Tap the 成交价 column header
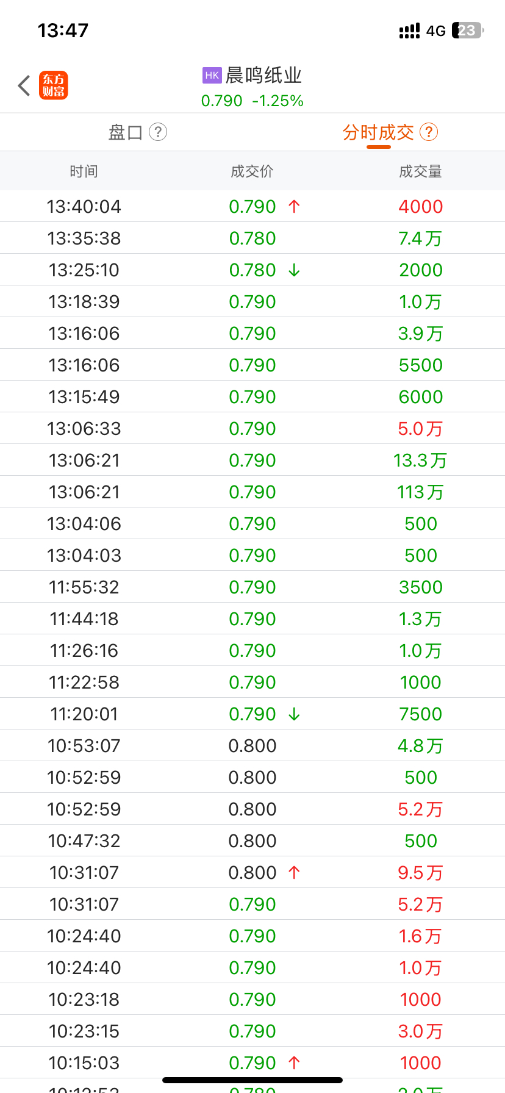 [252, 171]
